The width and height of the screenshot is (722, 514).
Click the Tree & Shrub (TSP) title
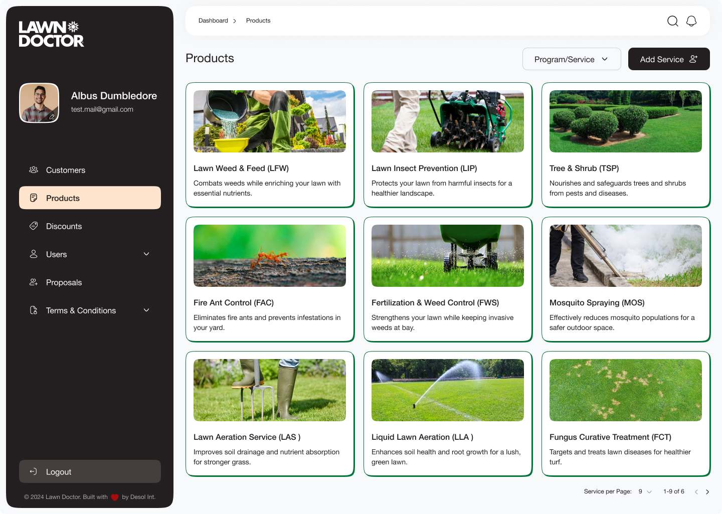click(584, 168)
